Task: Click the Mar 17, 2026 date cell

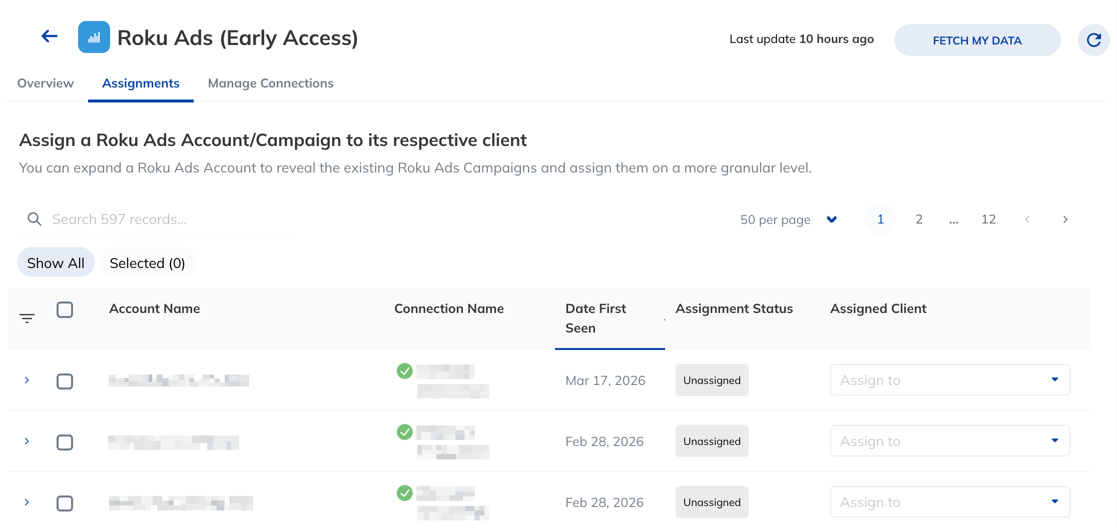Action: click(605, 380)
